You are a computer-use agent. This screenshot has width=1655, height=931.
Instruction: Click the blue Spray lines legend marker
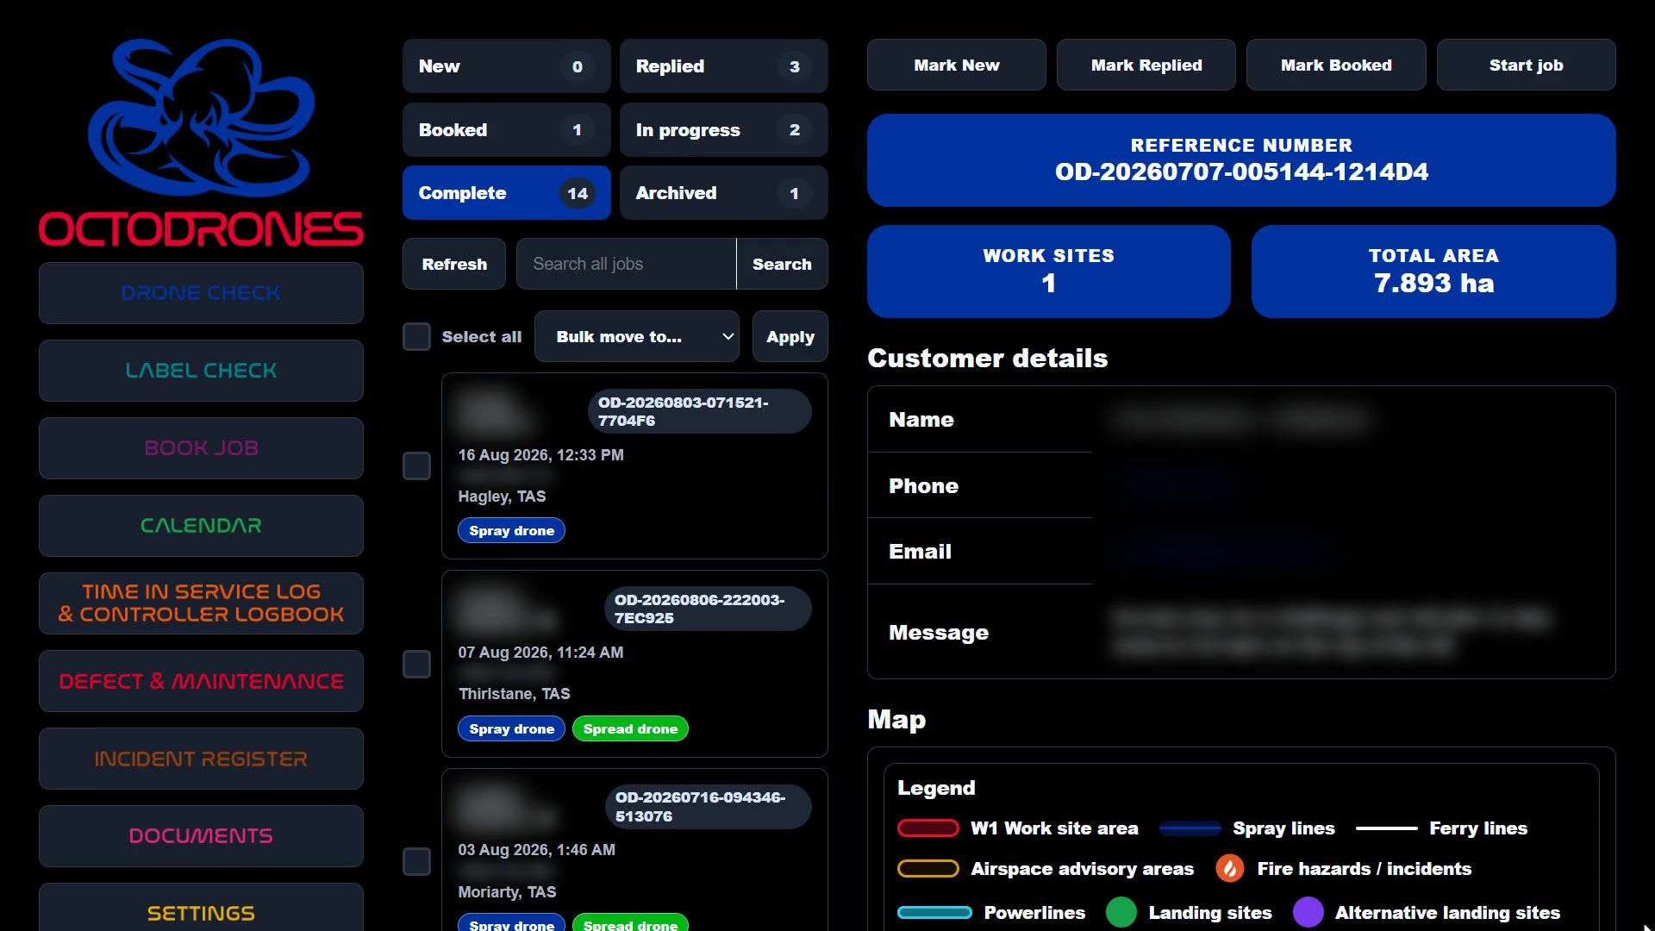point(1190,828)
